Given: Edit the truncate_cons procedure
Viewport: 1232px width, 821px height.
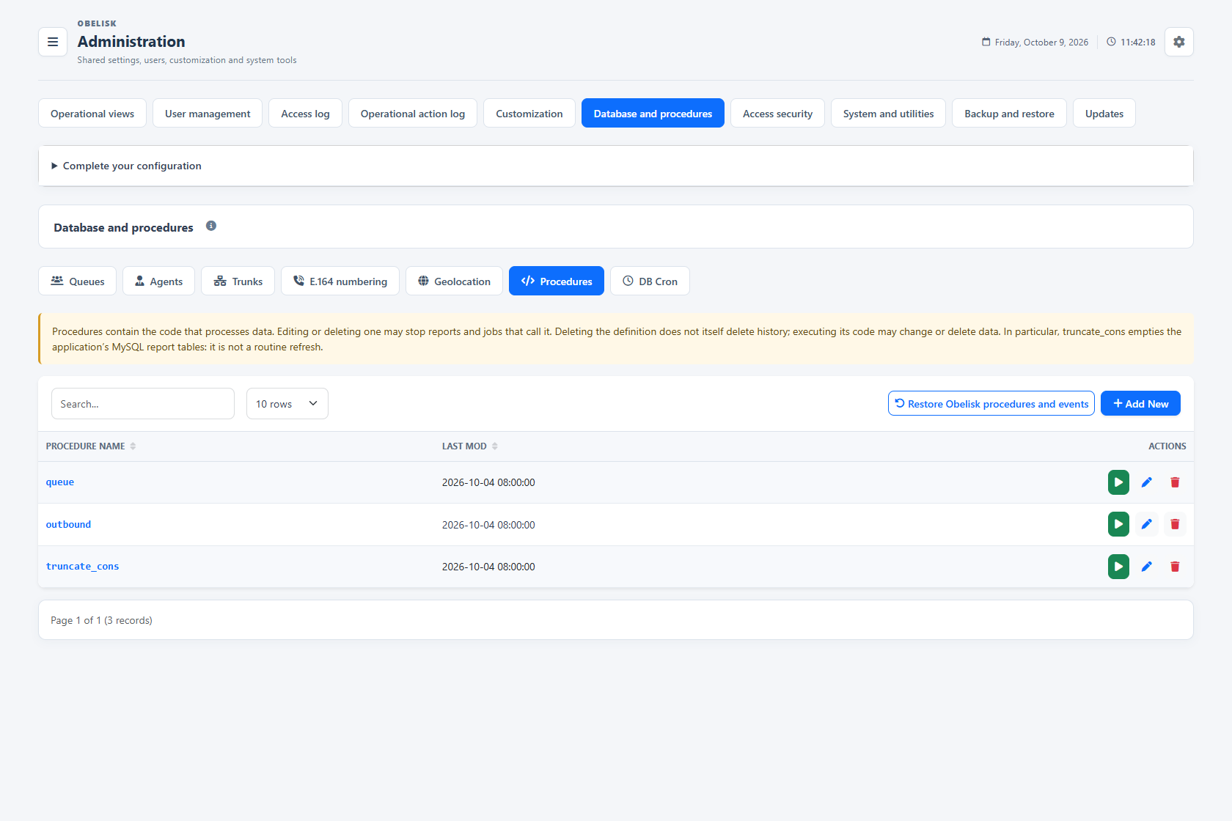Looking at the screenshot, I should (x=1147, y=567).
